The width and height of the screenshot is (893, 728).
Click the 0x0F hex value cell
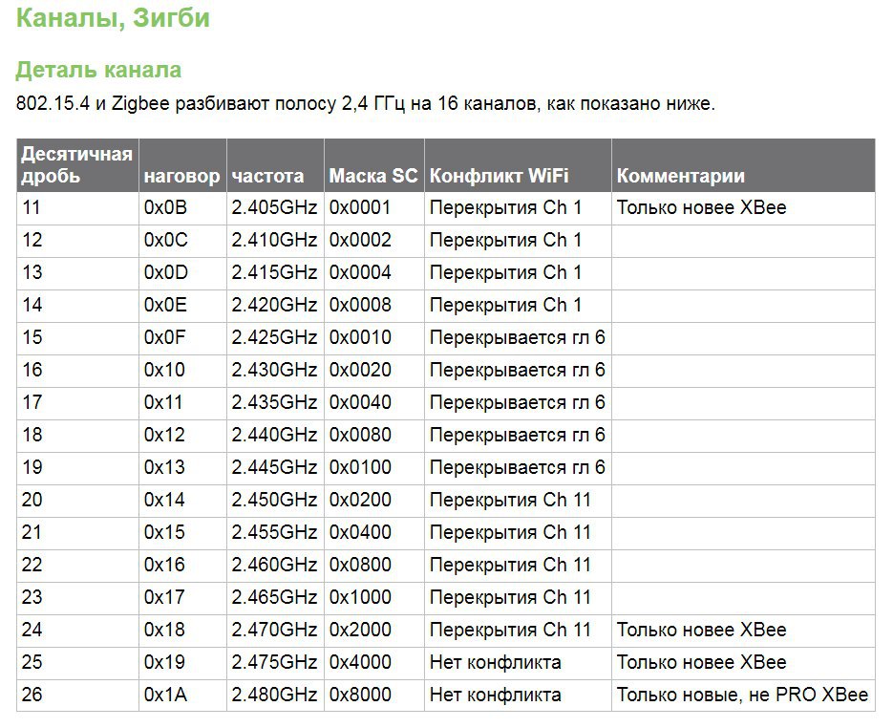(x=166, y=337)
